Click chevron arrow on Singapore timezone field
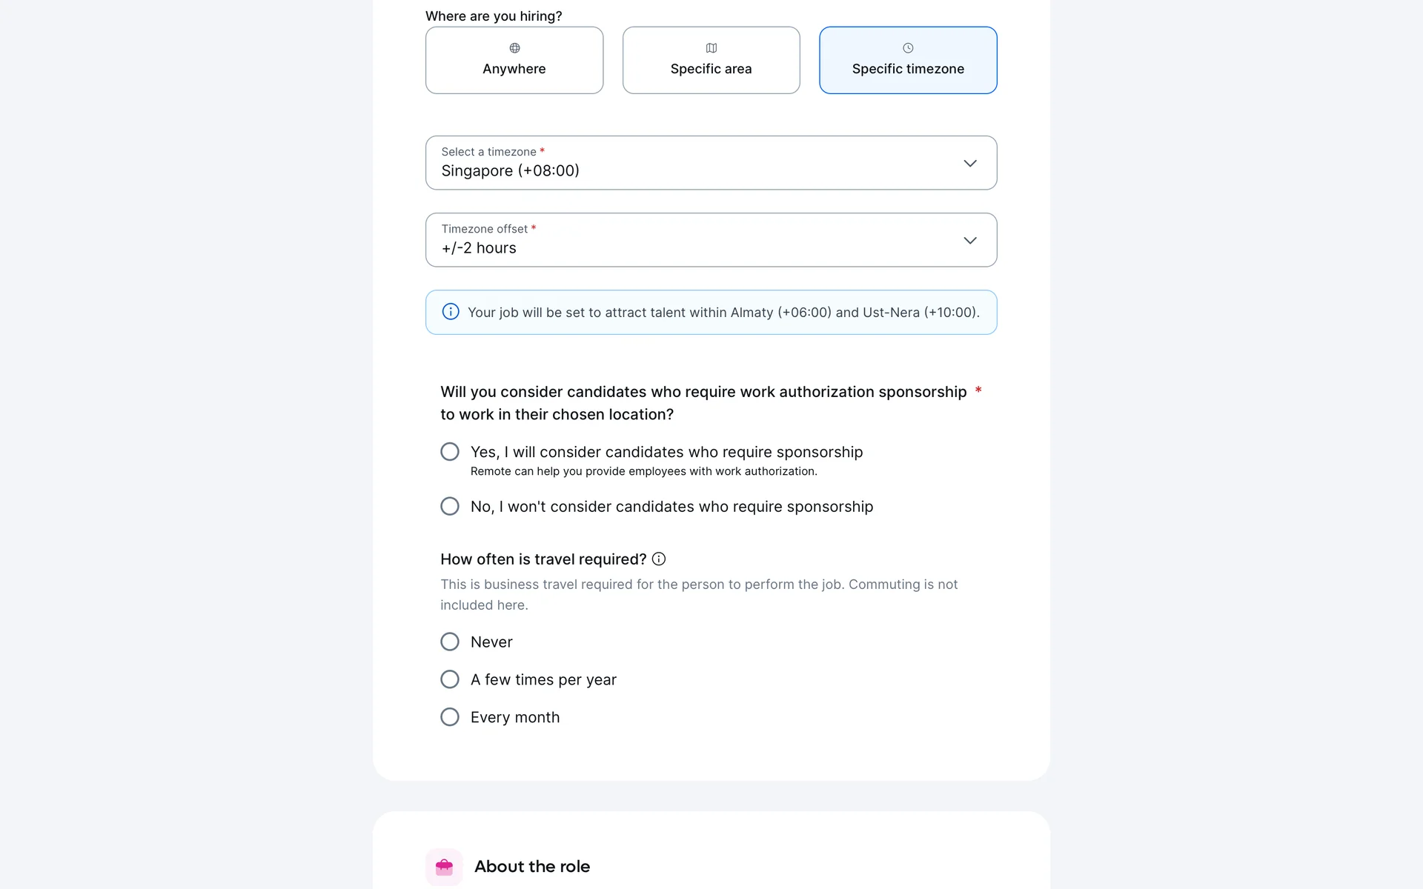 [969, 163]
